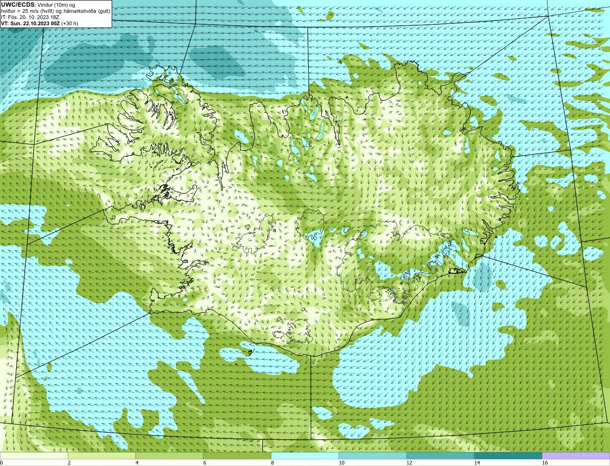Click the 6–8 m/s olive green legend swatch
Image resolution: width=610 pixels, height=466 pixels.
coord(237,456)
